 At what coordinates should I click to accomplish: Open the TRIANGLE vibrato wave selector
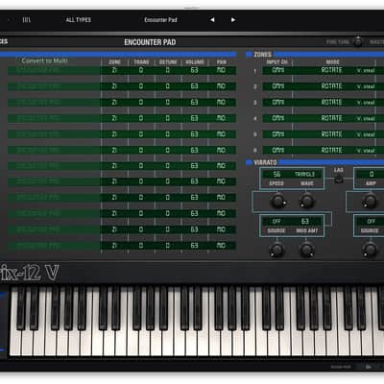coord(305,174)
